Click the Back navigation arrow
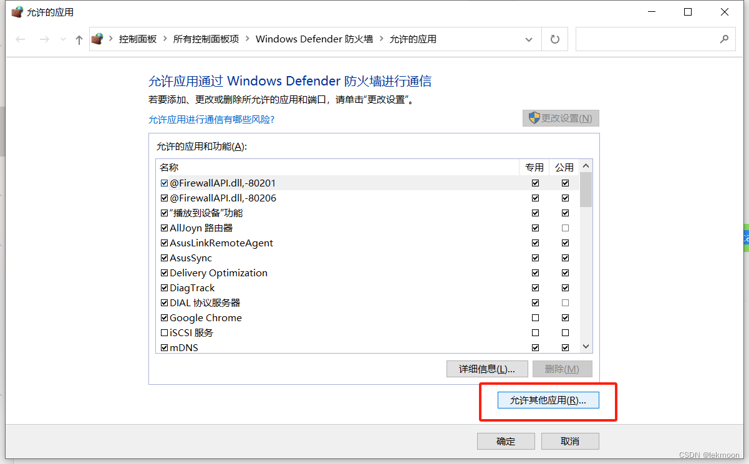The image size is (749, 464). pyautogui.click(x=21, y=39)
